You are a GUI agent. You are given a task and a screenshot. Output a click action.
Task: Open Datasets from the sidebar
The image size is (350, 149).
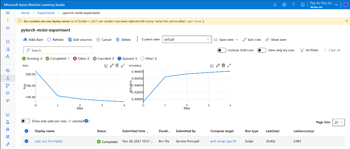tap(8, 71)
